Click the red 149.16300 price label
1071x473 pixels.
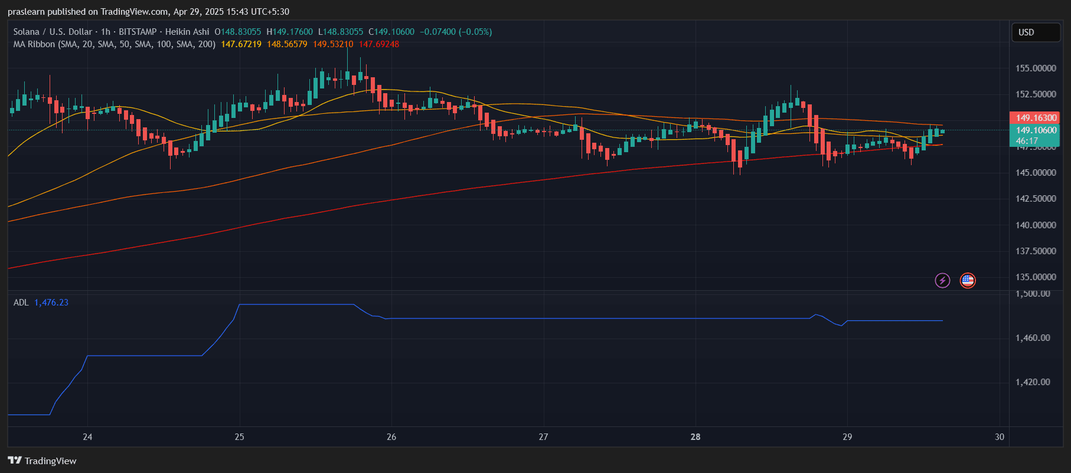[x=1035, y=118]
